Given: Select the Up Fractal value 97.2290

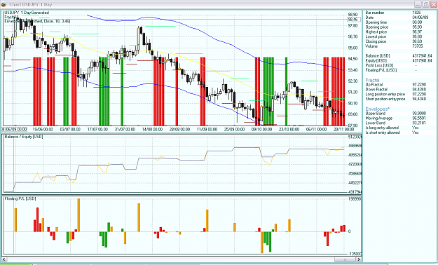Looking at the screenshot, I should tap(419, 85).
